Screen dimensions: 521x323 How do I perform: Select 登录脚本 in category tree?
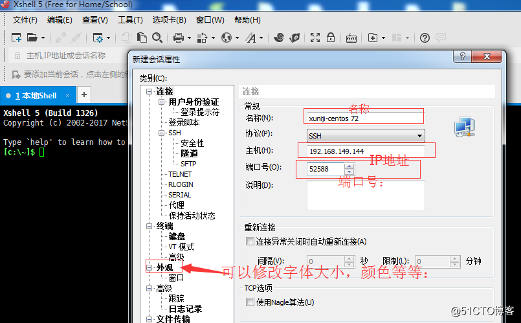184,122
